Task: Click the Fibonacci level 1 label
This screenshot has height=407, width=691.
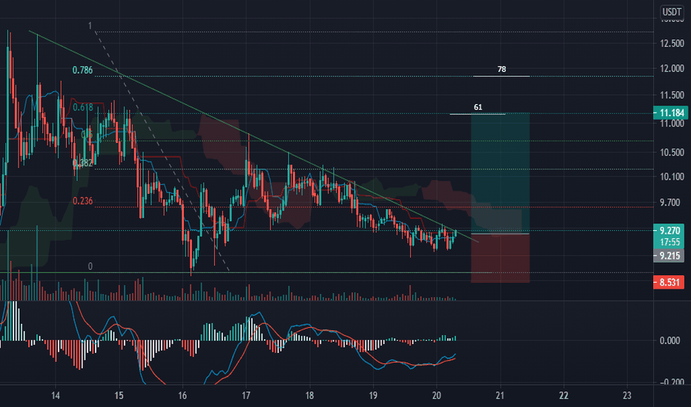Action: (90, 26)
